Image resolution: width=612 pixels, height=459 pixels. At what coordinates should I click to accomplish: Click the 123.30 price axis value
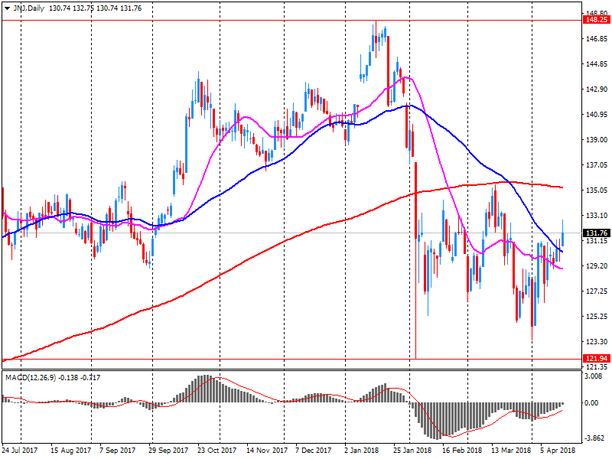[x=597, y=341]
